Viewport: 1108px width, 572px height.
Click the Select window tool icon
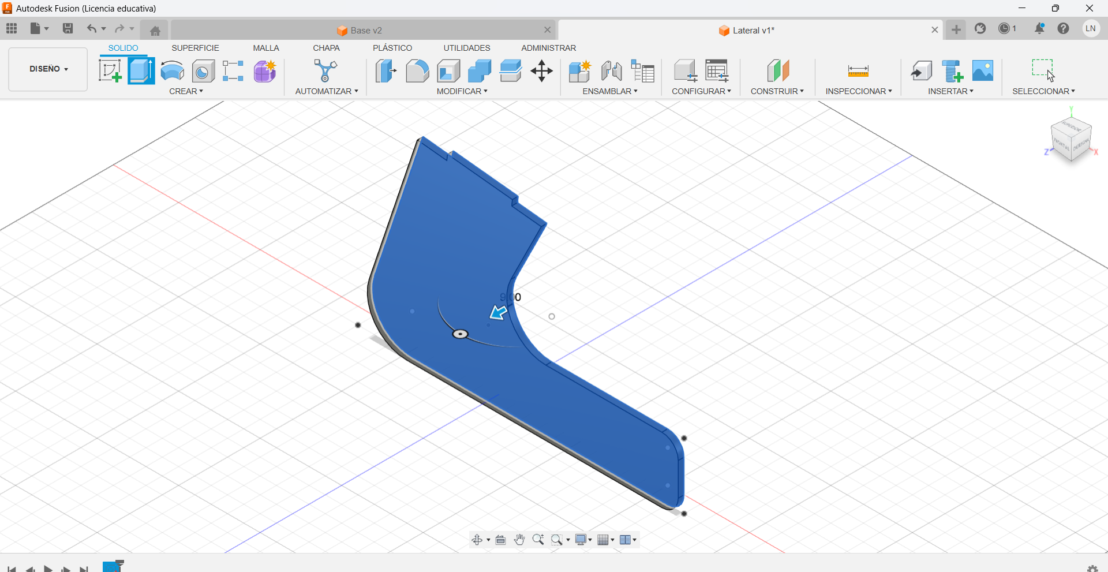click(1043, 70)
